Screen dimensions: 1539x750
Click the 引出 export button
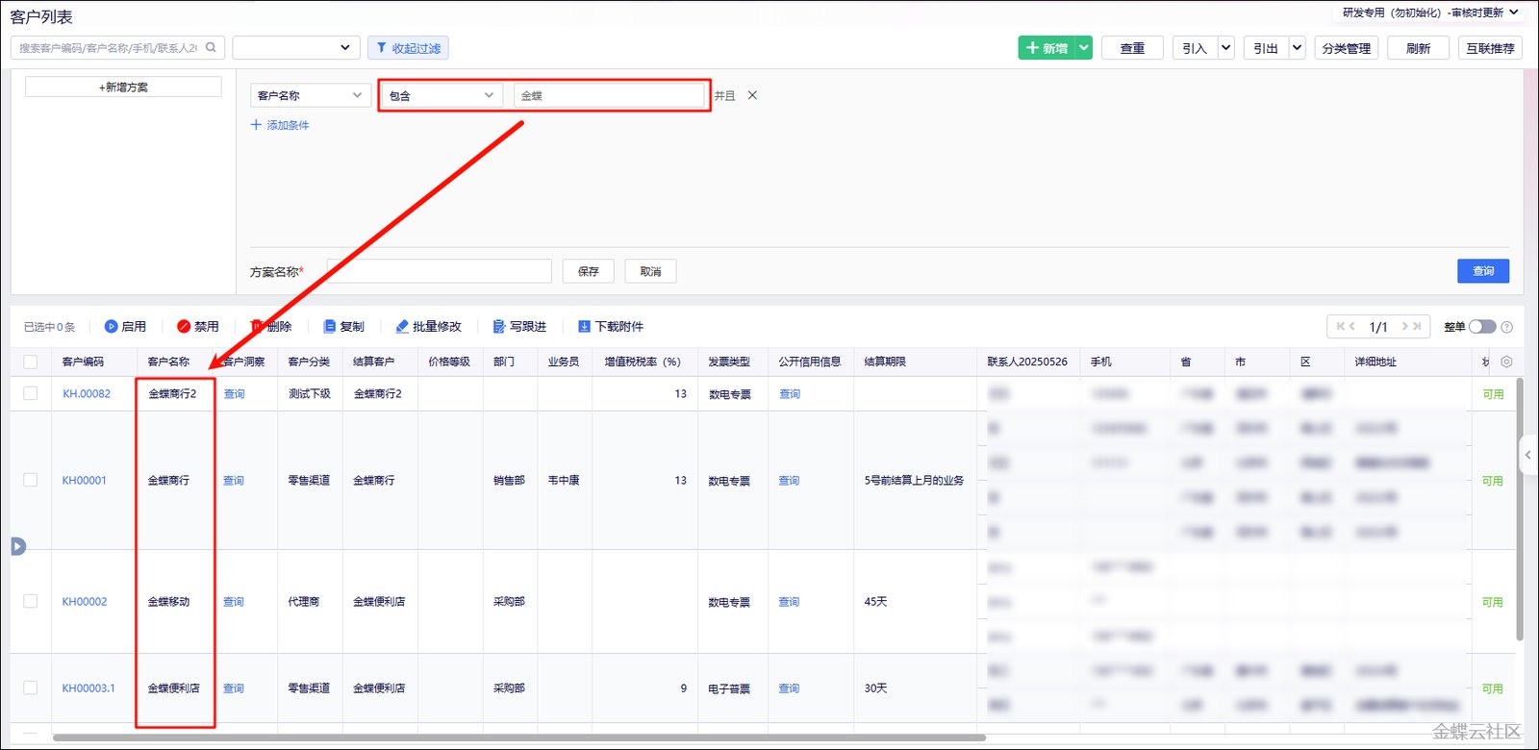pyautogui.click(x=1266, y=48)
